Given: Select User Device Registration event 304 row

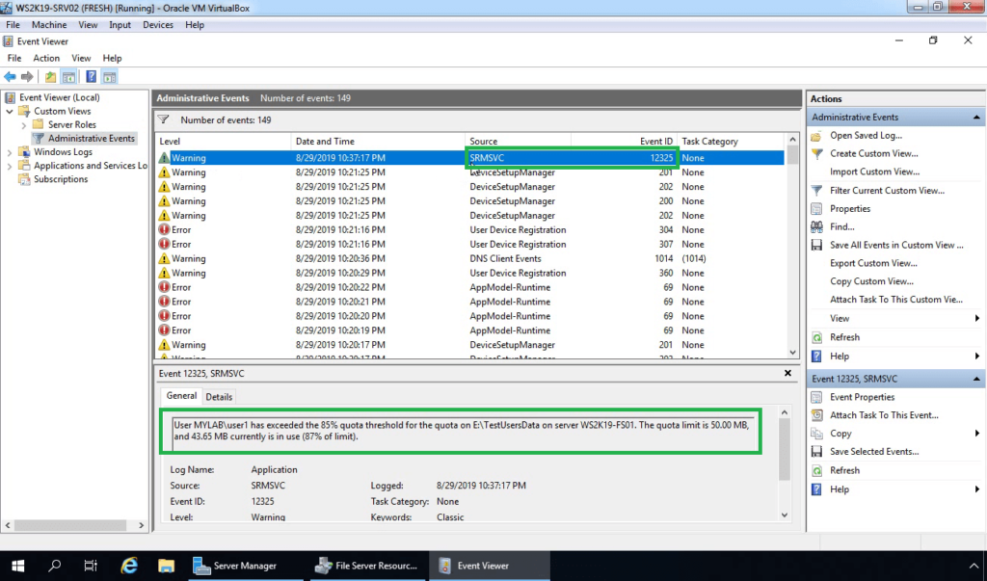Looking at the screenshot, I should (470, 229).
